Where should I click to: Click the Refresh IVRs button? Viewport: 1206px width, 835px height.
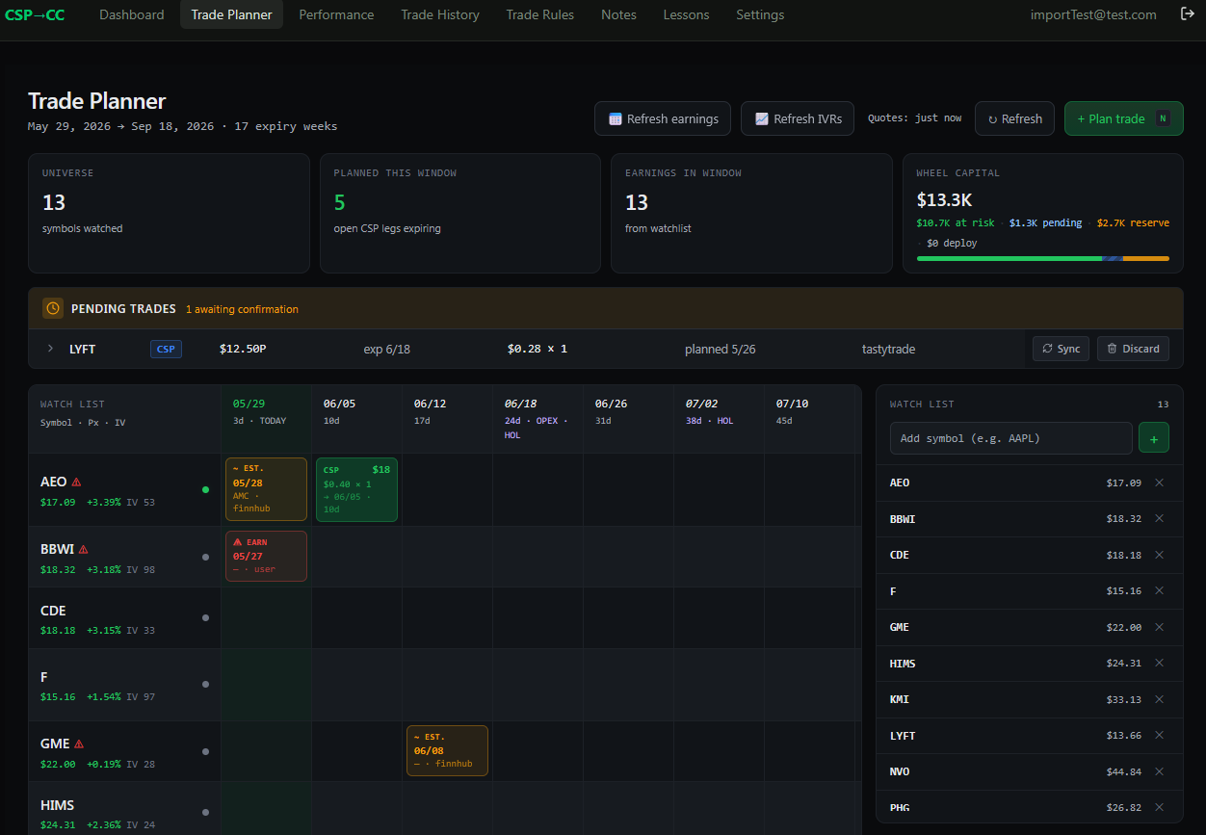(x=798, y=118)
